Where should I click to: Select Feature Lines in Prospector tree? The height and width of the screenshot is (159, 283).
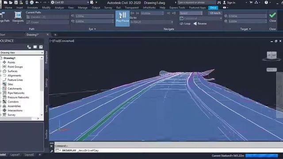click(x=15, y=80)
